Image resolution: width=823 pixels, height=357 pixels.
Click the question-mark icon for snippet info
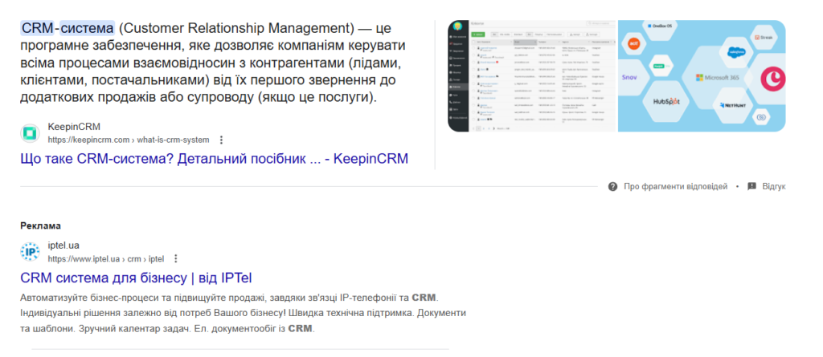(x=612, y=187)
